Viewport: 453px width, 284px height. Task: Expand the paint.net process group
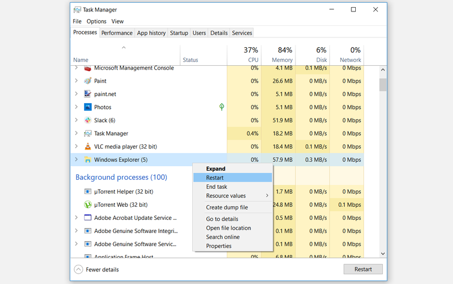tap(76, 94)
